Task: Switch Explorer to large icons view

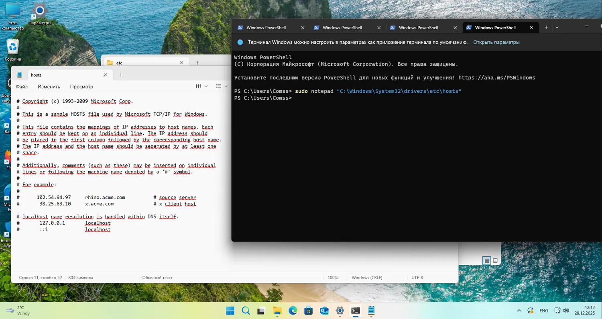Action: (x=495, y=261)
